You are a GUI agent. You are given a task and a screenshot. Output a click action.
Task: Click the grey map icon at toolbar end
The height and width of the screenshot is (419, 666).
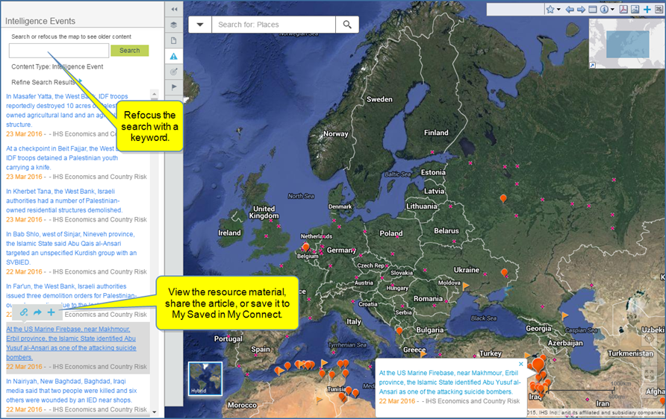(659, 10)
